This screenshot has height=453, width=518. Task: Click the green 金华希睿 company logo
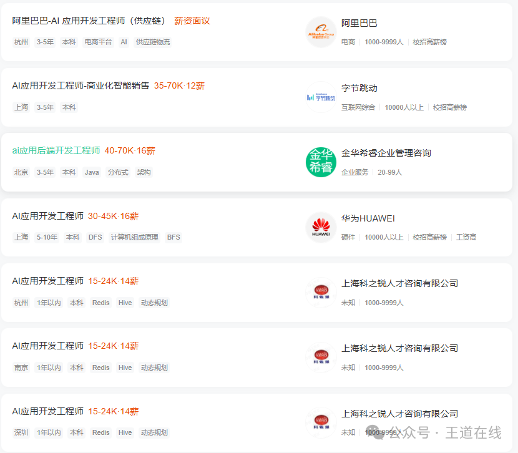click(321, 162)
